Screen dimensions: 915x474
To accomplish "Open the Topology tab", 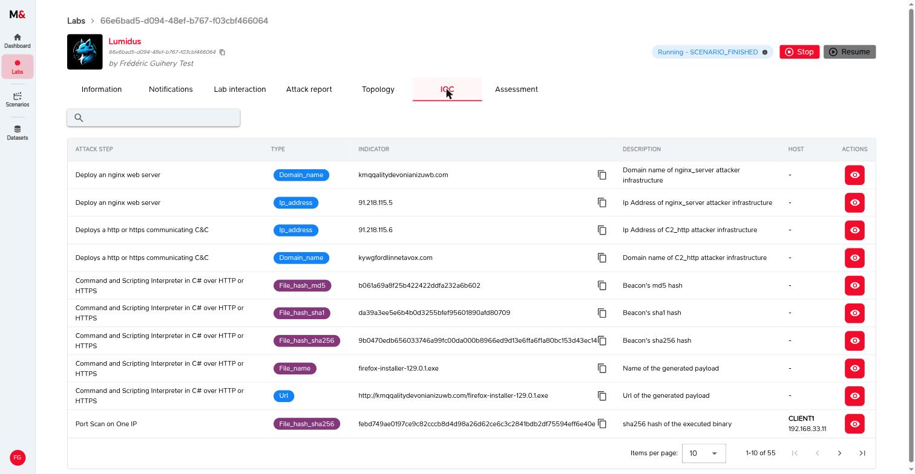I will pyautogui.click(x=378, y=89).
